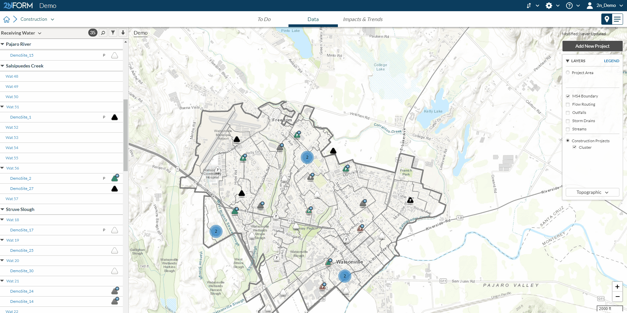Select Wat 53 row
The width and height of the screenshot is (627, 313).
[61, 138]
